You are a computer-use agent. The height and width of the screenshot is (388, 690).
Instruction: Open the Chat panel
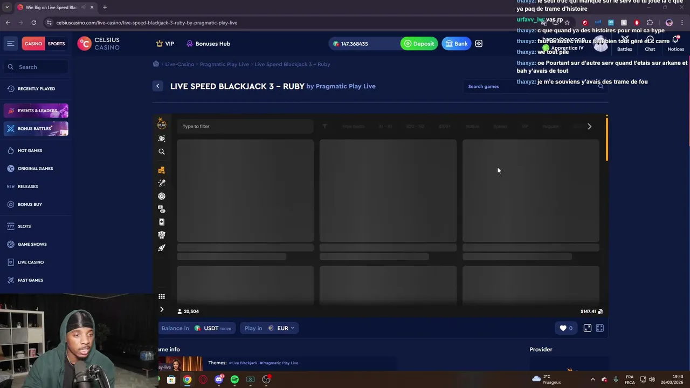tap(650, 44)
